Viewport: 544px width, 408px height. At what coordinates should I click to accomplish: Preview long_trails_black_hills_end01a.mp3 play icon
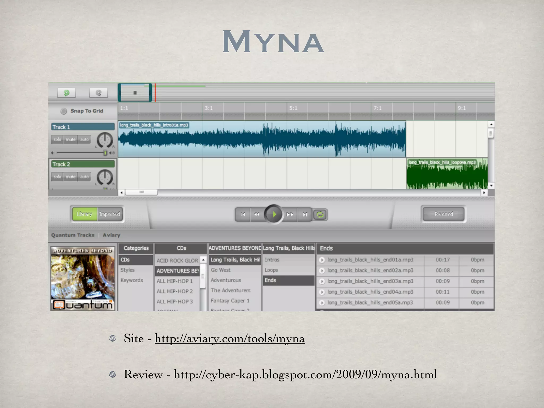[x=322, y=260]
